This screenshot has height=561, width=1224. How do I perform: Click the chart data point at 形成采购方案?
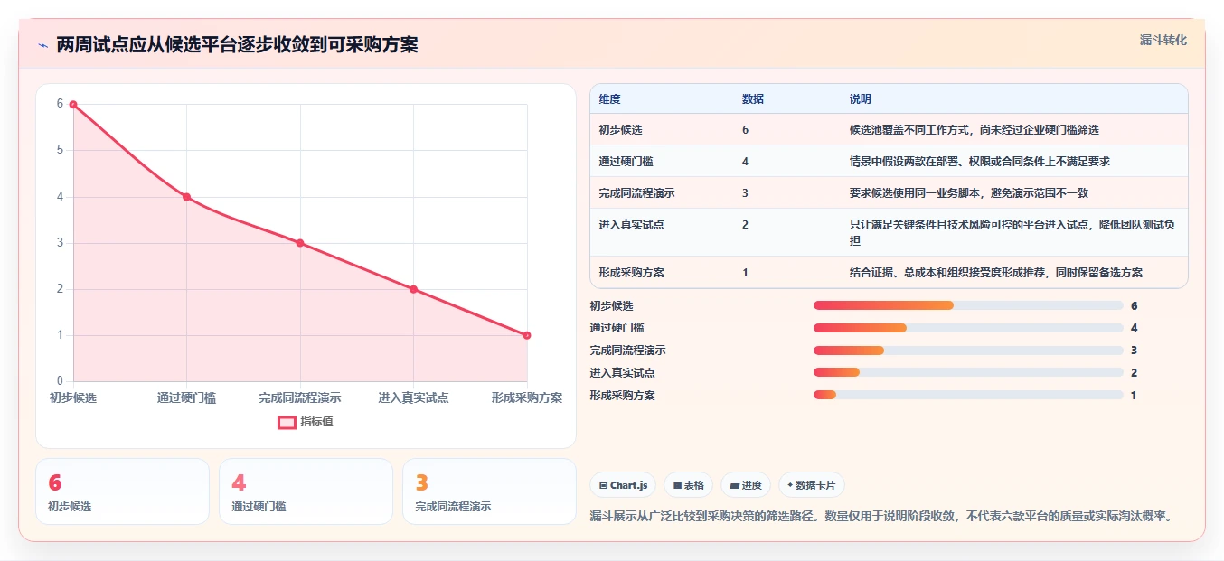point(527,335)
